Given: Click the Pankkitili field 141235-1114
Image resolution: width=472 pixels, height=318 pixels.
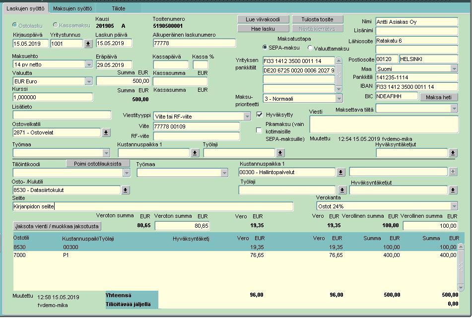Looking at the screenshot, I should (x=416, y=77).
